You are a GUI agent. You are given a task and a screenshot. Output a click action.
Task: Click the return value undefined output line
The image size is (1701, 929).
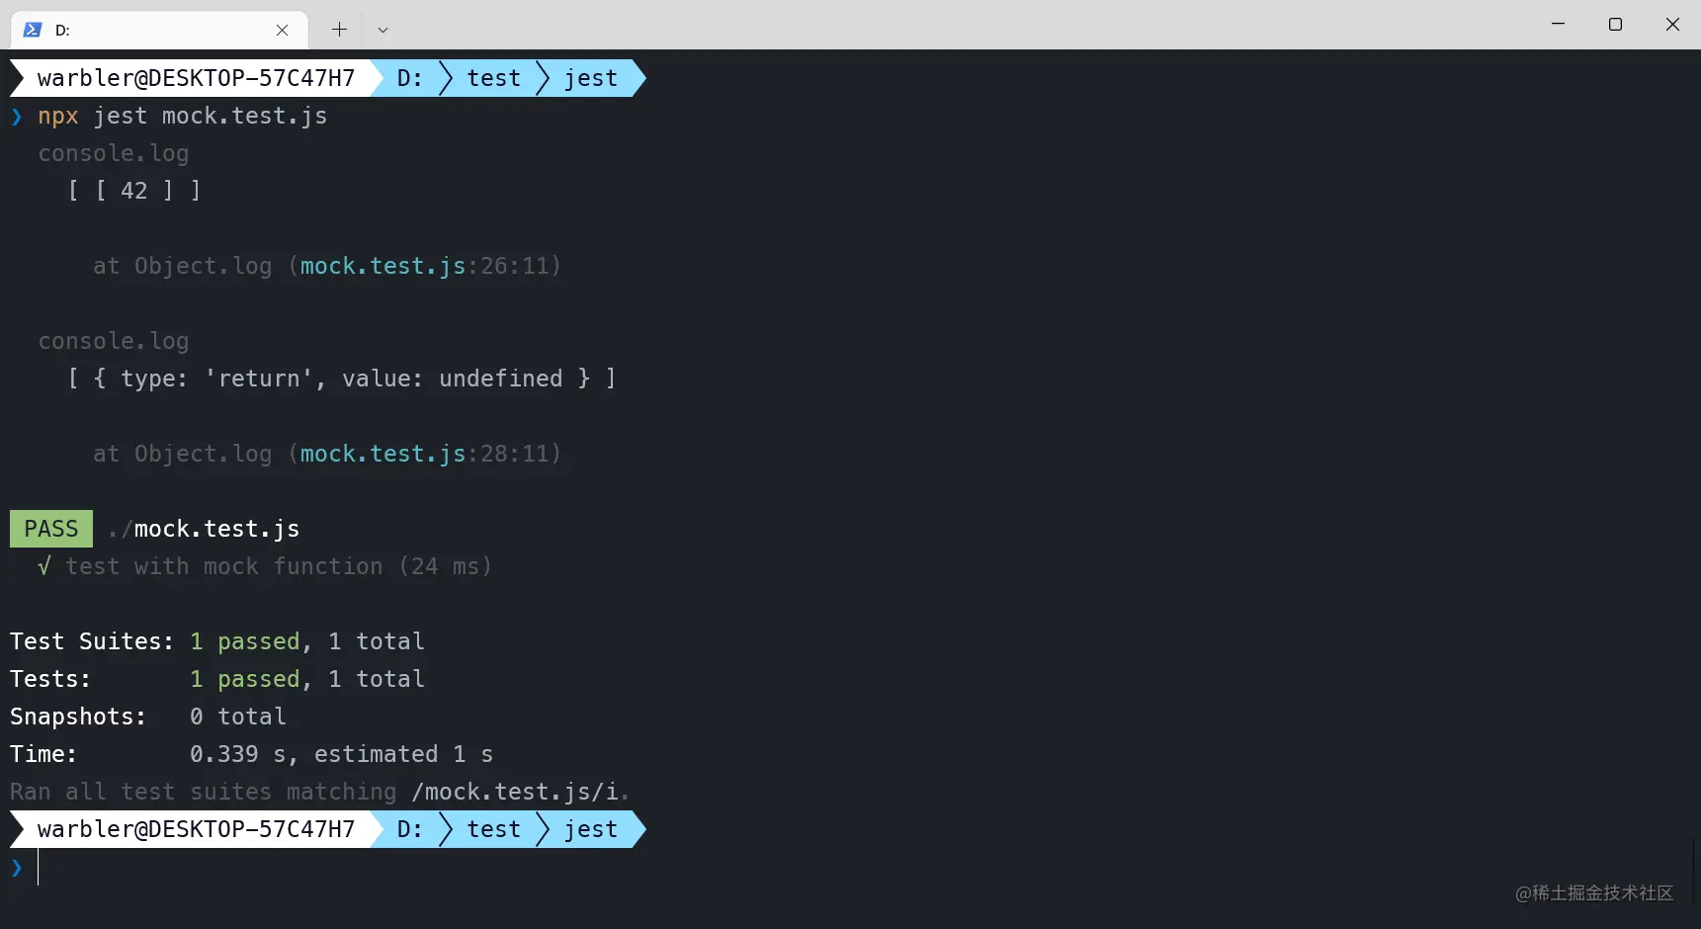[x=342, y=379]
